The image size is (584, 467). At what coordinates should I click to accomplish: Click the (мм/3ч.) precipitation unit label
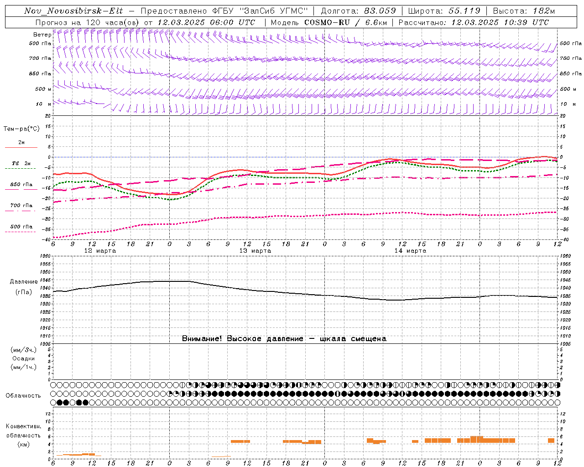click(24, 350)
